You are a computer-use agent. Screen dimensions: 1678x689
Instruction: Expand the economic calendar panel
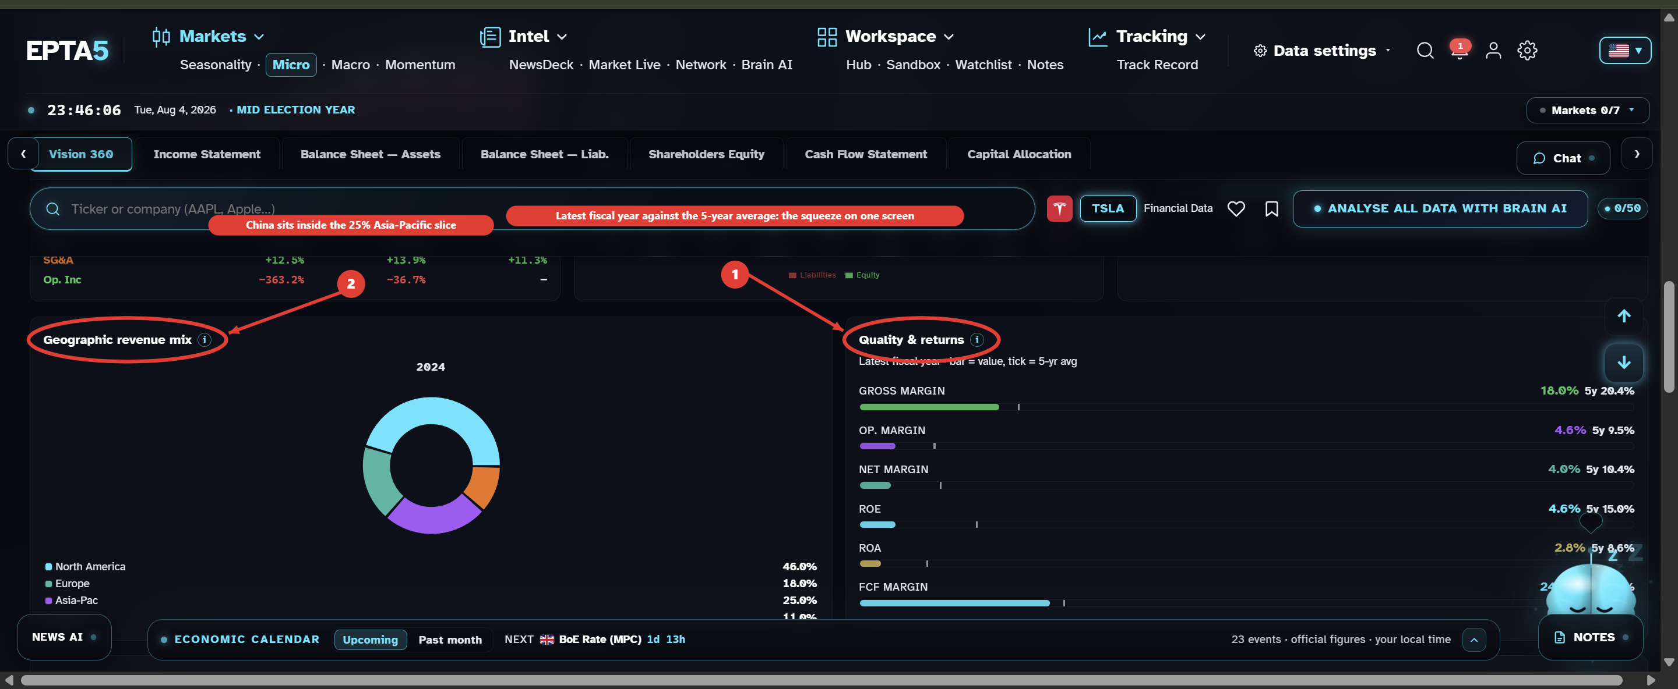[1473, 640]
